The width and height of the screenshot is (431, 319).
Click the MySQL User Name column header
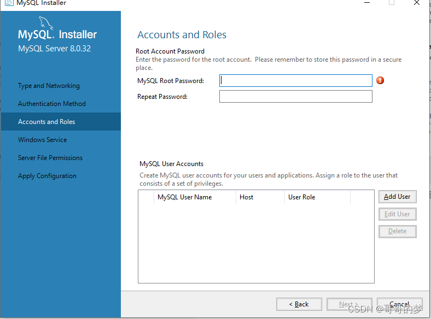click(195, 197)
